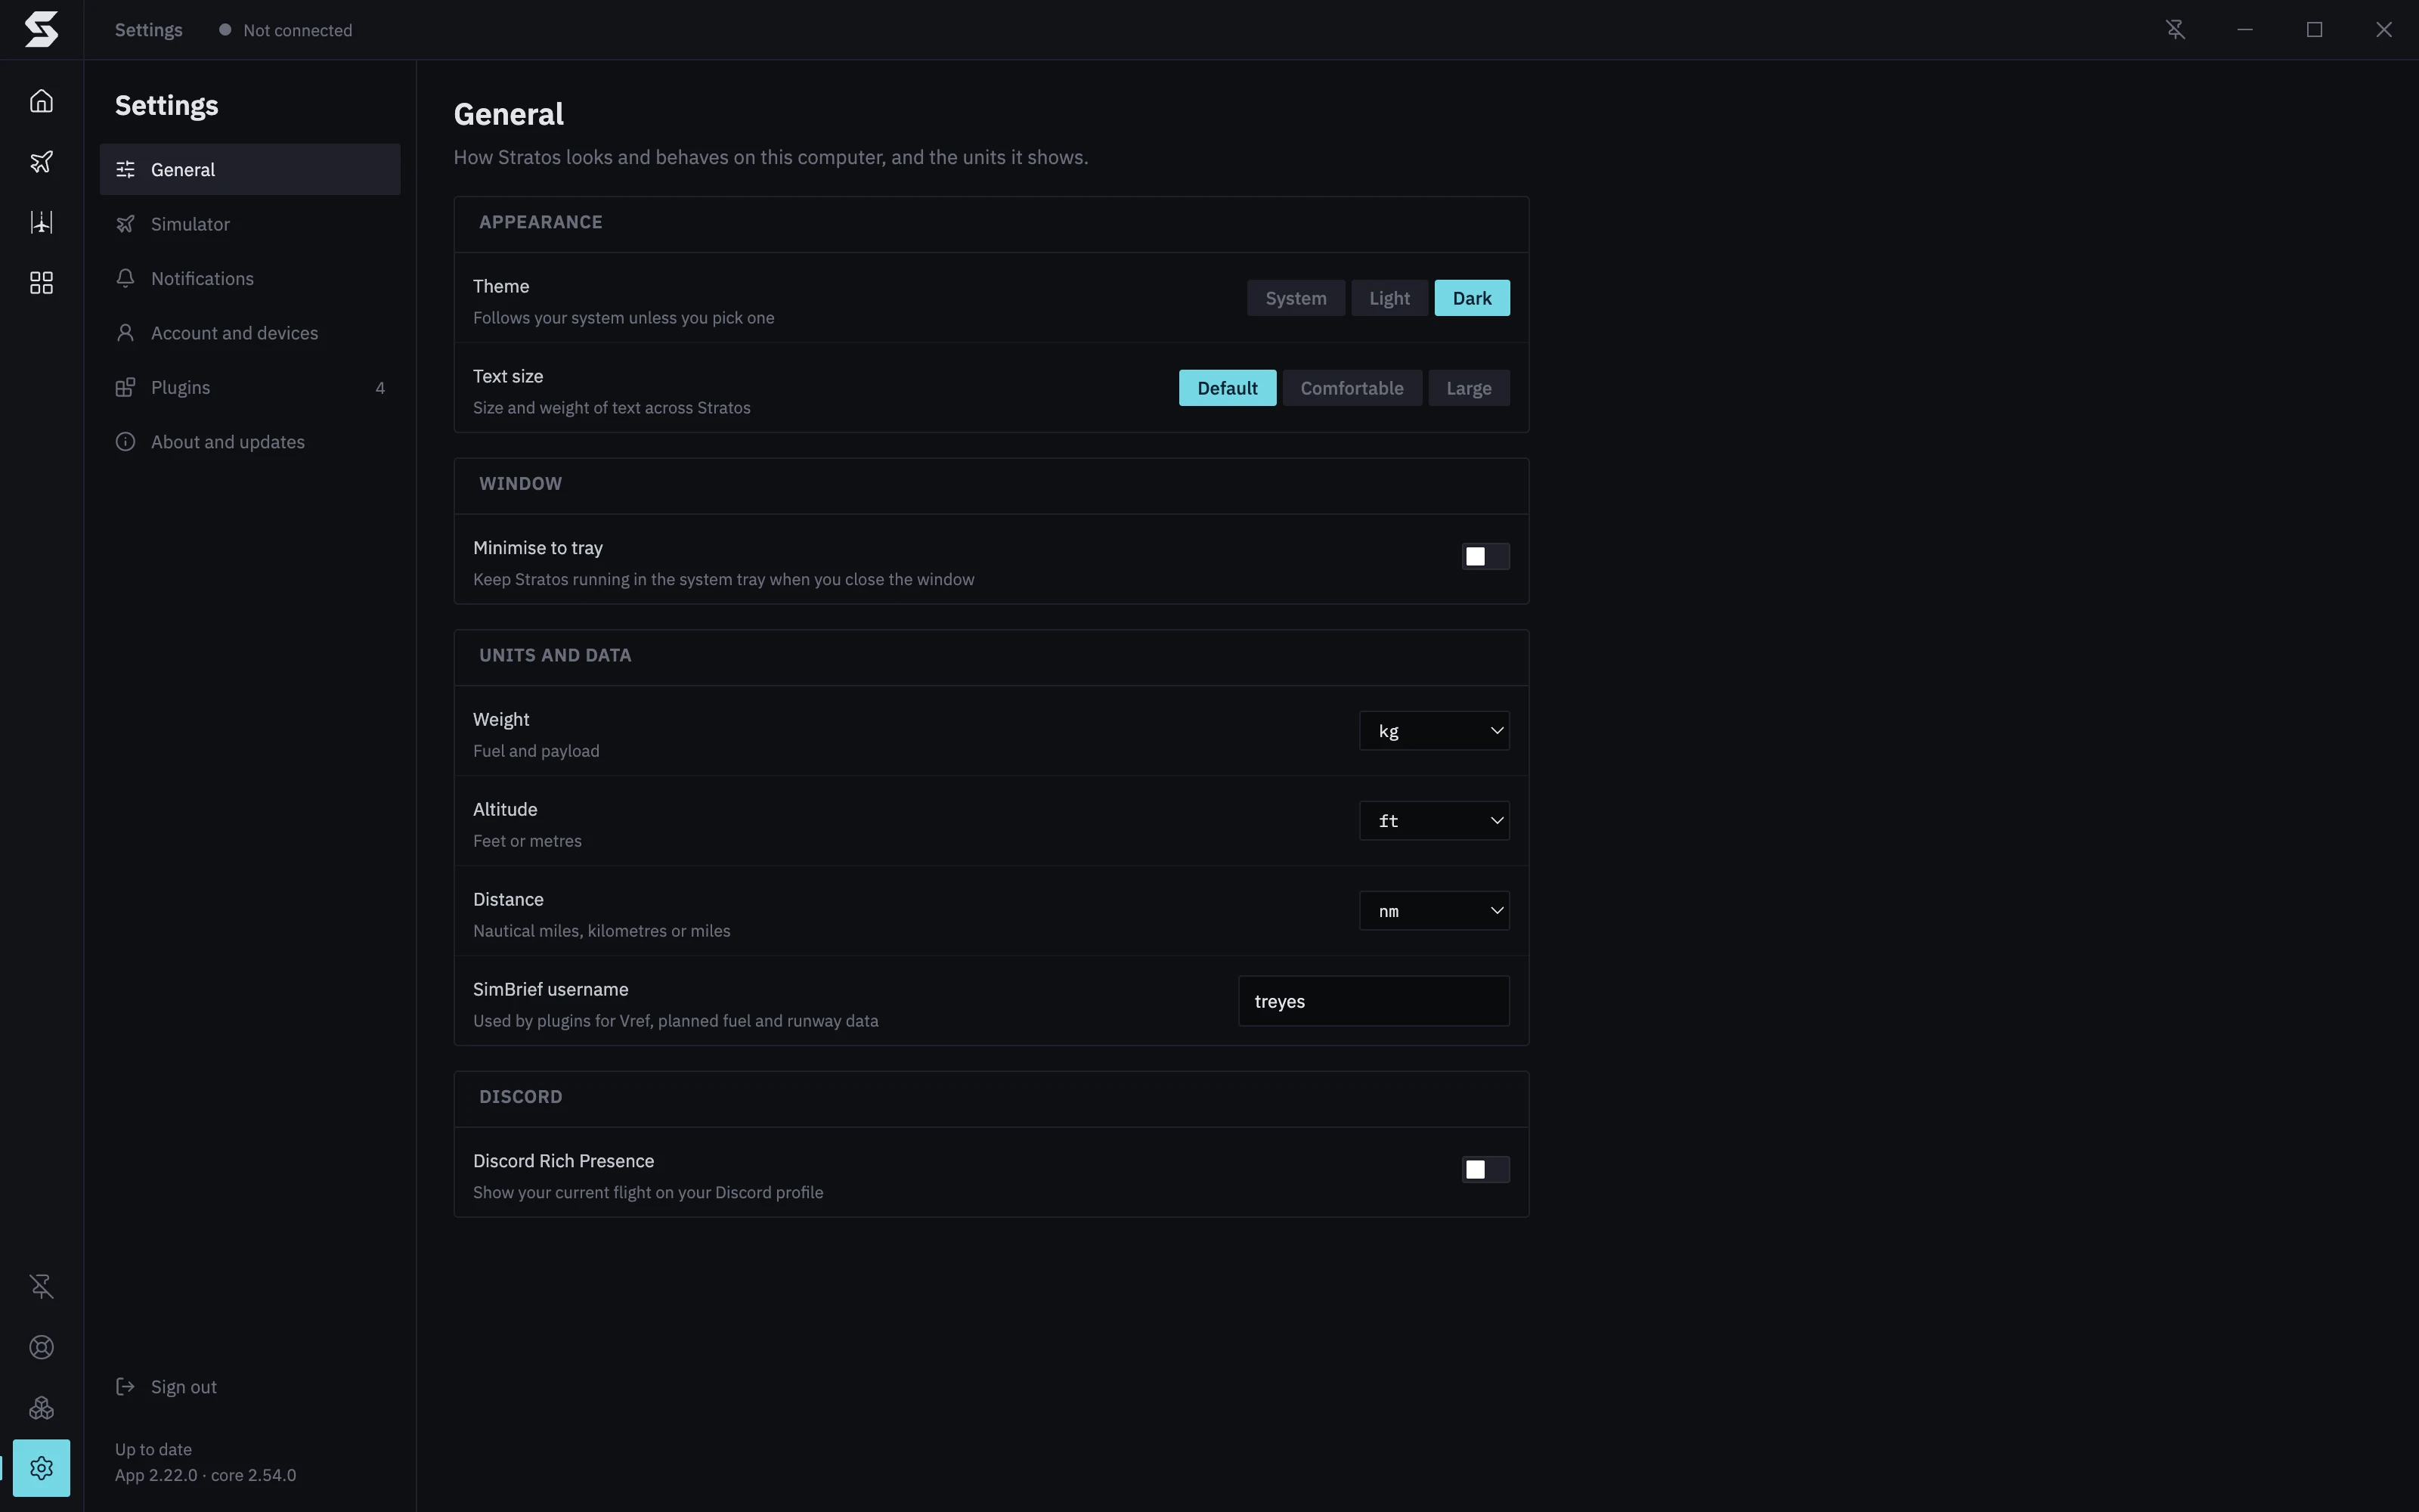2419x1512 pixels.
Task: Open the Altitude unit dropdown
Action: click(x=1433, y=821)
